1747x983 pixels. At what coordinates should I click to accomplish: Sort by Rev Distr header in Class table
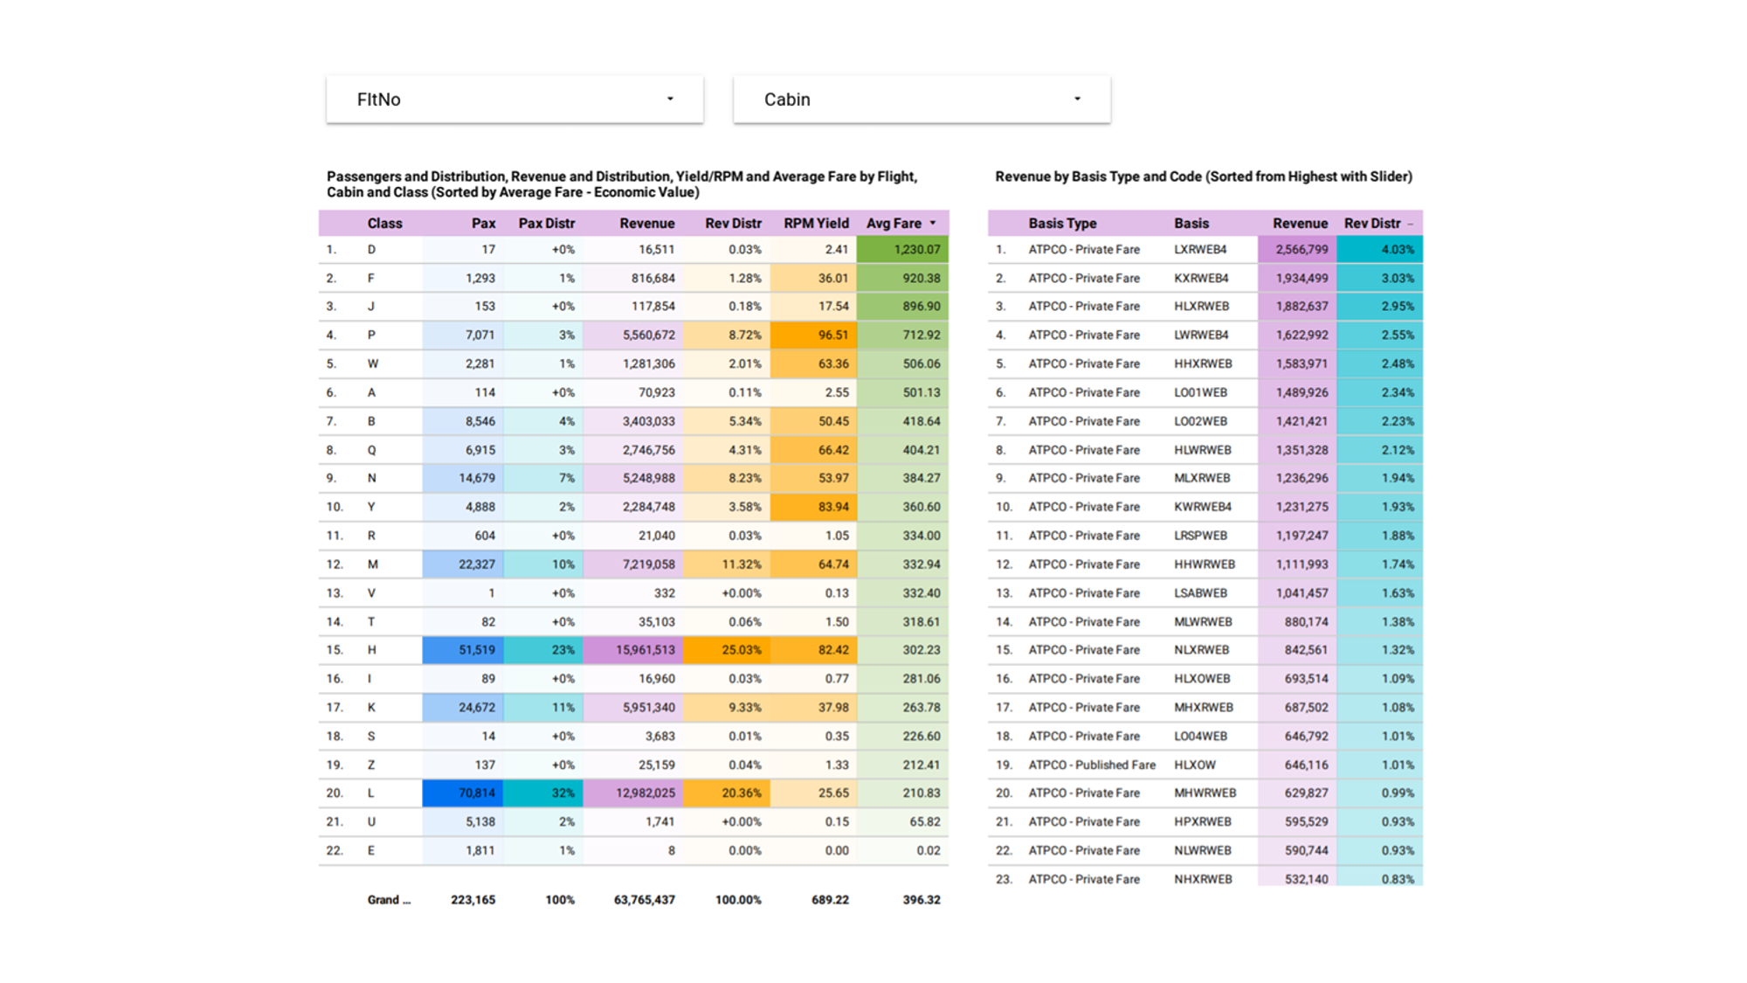point(733,224)
